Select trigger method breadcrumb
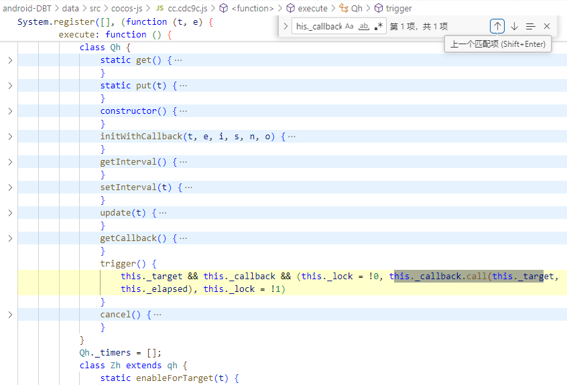This screenshot has width=567, height=385. coord(399,8)
